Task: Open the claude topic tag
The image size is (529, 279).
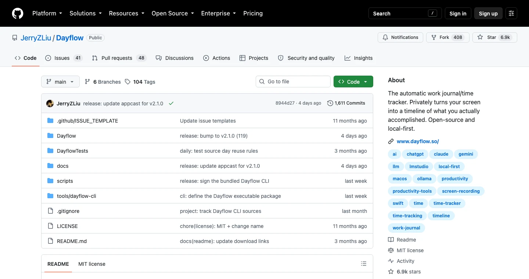Action: pos(441,154)
